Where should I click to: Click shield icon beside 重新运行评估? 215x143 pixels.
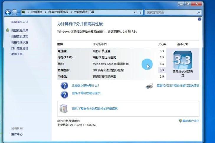(x=180, y=121)
